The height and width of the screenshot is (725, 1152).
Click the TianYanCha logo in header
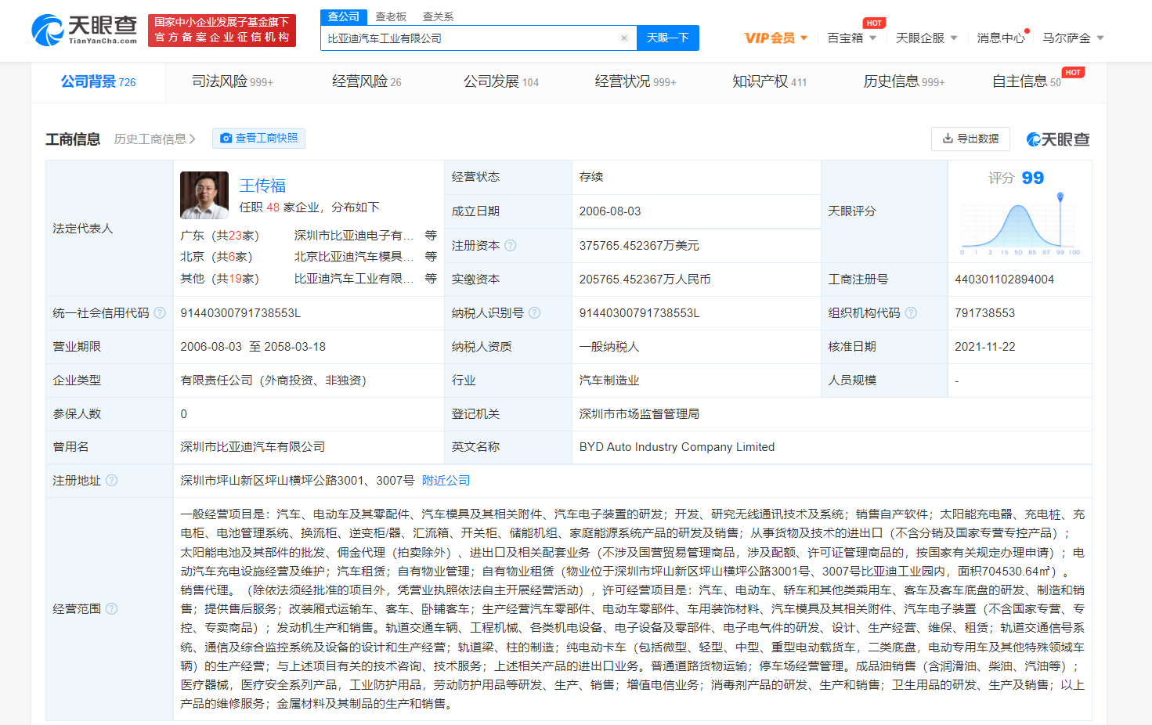point(85,30)
